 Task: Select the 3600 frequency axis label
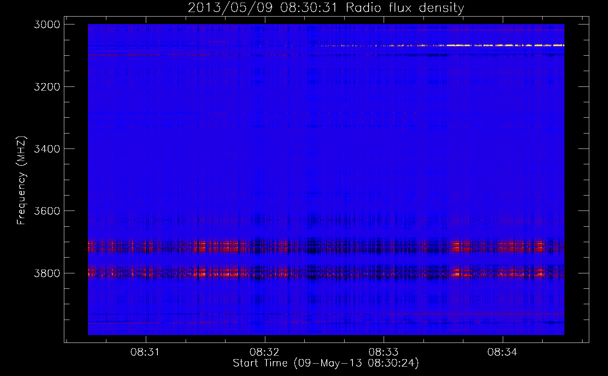pyautogui.click(x=47, y=211)
